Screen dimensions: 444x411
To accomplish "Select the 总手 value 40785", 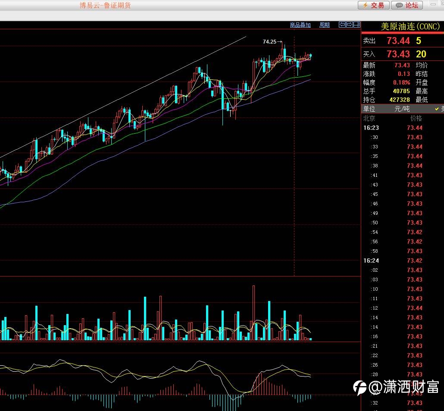I will (401, 91).
